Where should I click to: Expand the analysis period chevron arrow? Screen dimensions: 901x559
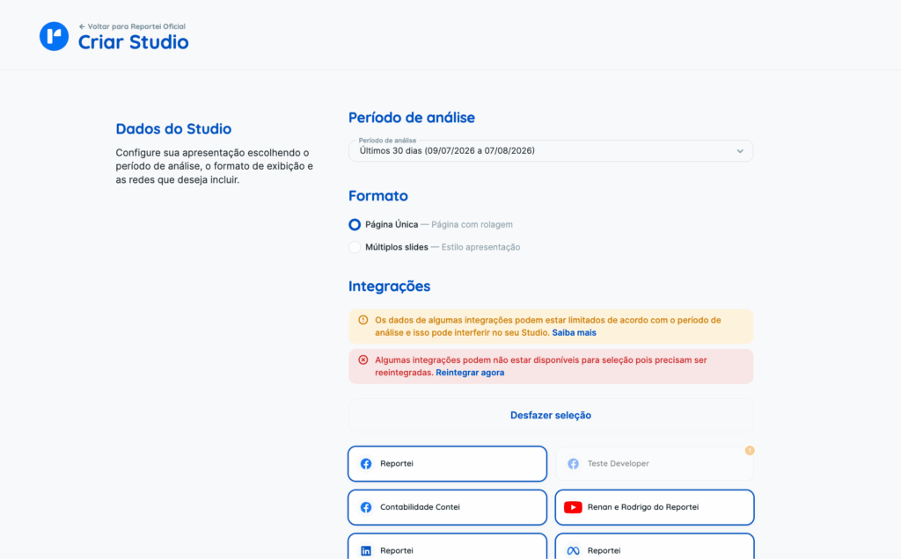tap(740, 151)
